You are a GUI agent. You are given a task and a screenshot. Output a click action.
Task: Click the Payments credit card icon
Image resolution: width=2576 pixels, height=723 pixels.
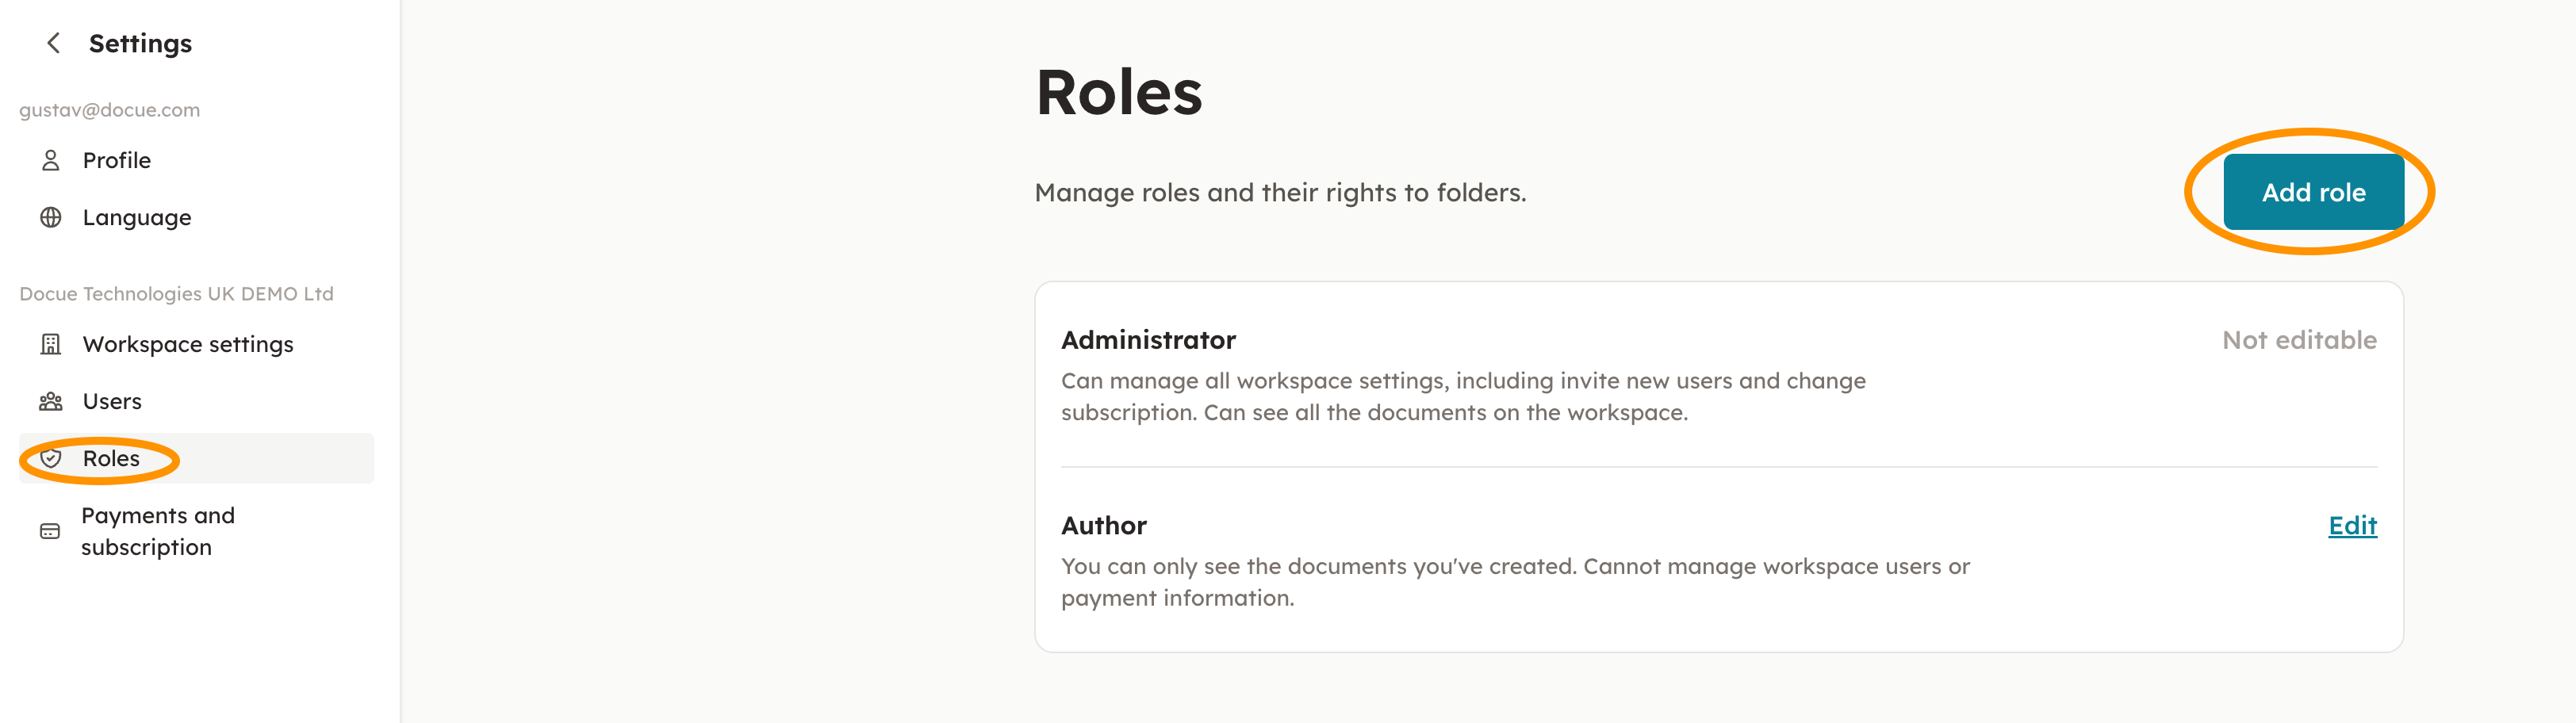(x=50, y=531)
